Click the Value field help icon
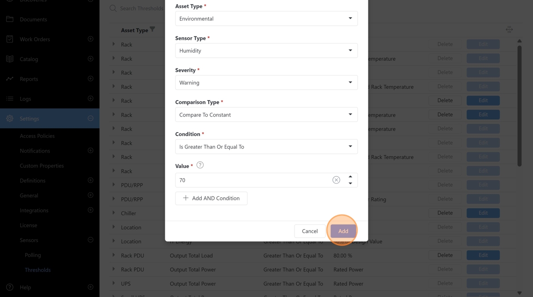The width and height of the screenshot is (533, 297). [200, 165]
